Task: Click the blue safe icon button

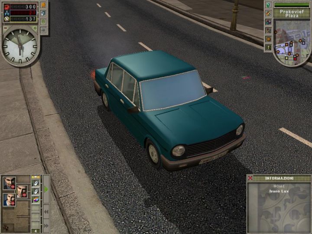Action: (43, 13)
